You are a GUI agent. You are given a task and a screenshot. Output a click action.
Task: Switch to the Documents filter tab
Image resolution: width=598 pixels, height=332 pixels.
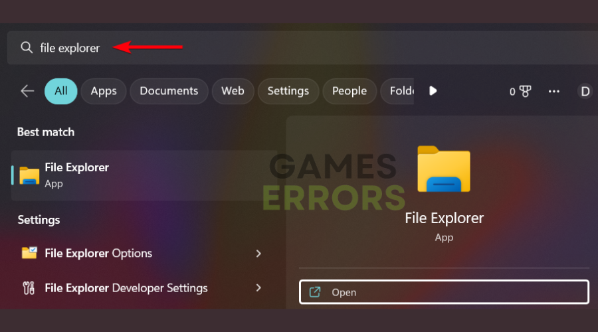tap(169, 91)
